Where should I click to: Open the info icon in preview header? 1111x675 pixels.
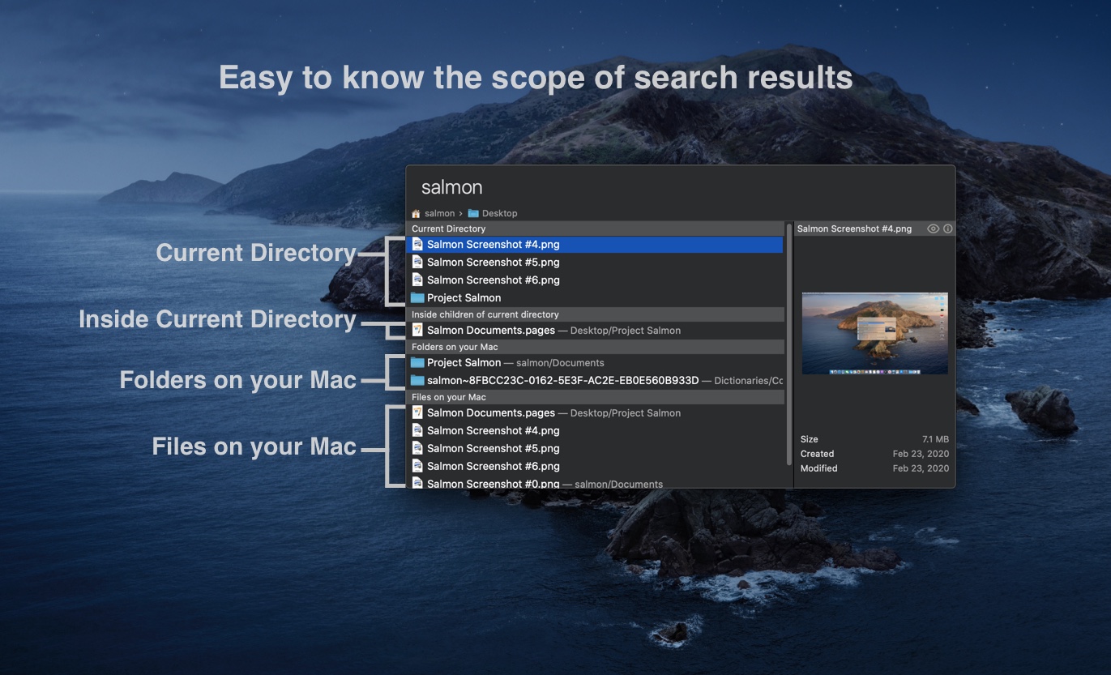948,229
